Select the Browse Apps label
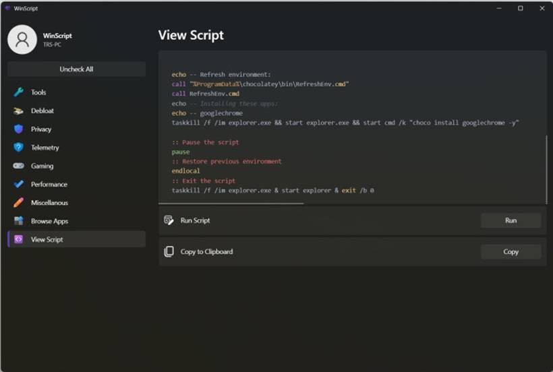The width and height of the screenshot is (553, 372). [49, 221]
